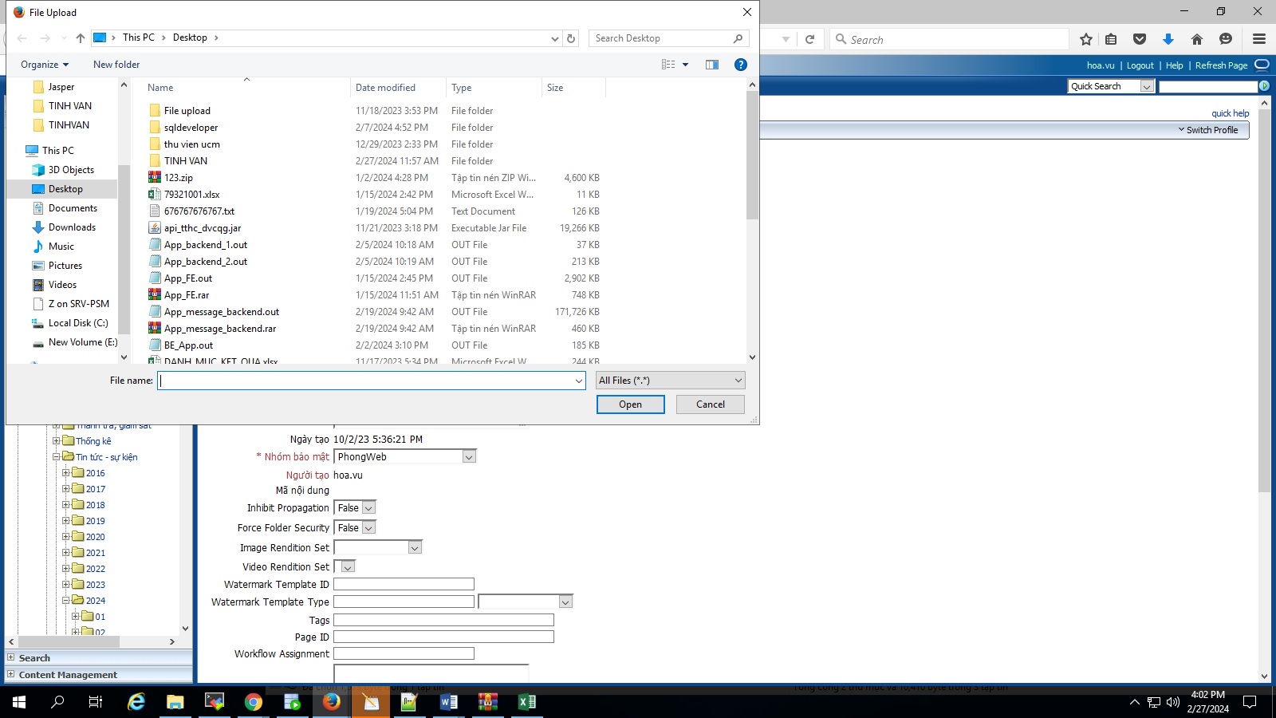Image resolution: width=1276 pixels, height=718 pixels.
Task: Open the Inhibit Propagation dropdown
Action: [x=368, y=508]
